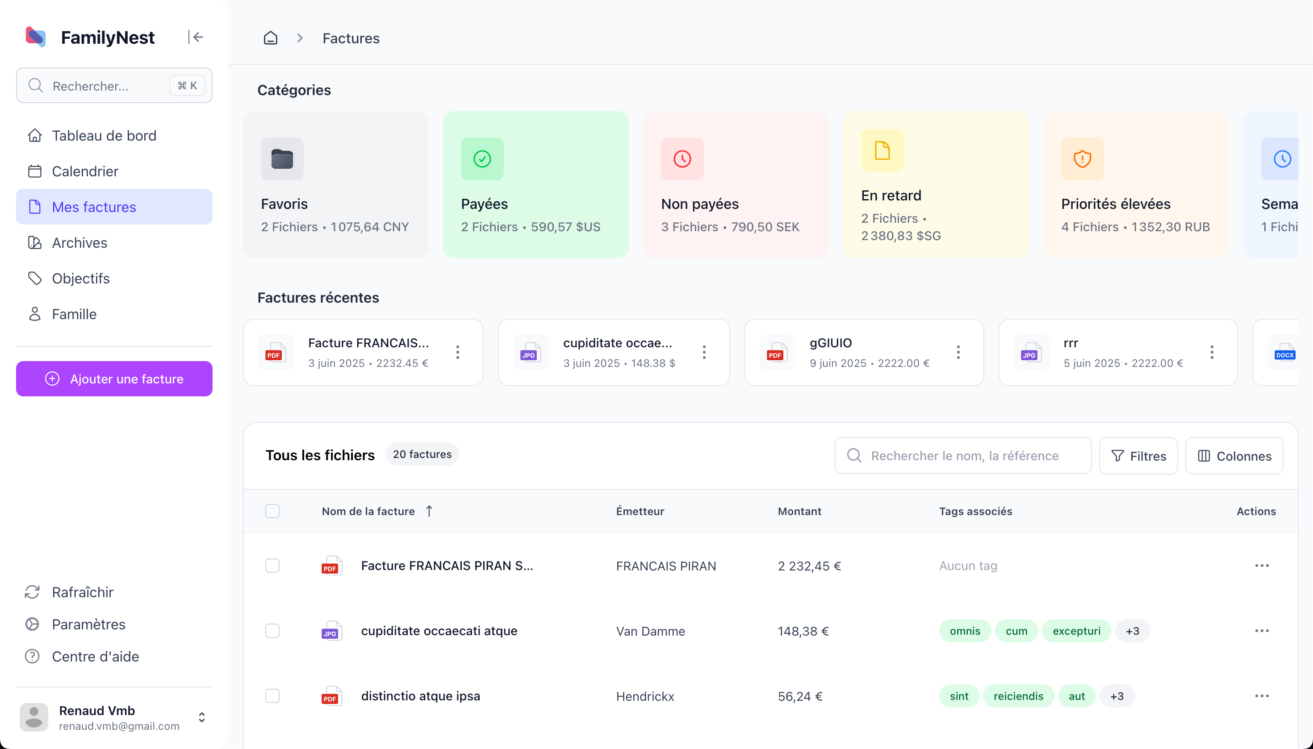The image size is (1313, 749).
Task: Click the Ajouter une facture button
Action: point(114,379)
